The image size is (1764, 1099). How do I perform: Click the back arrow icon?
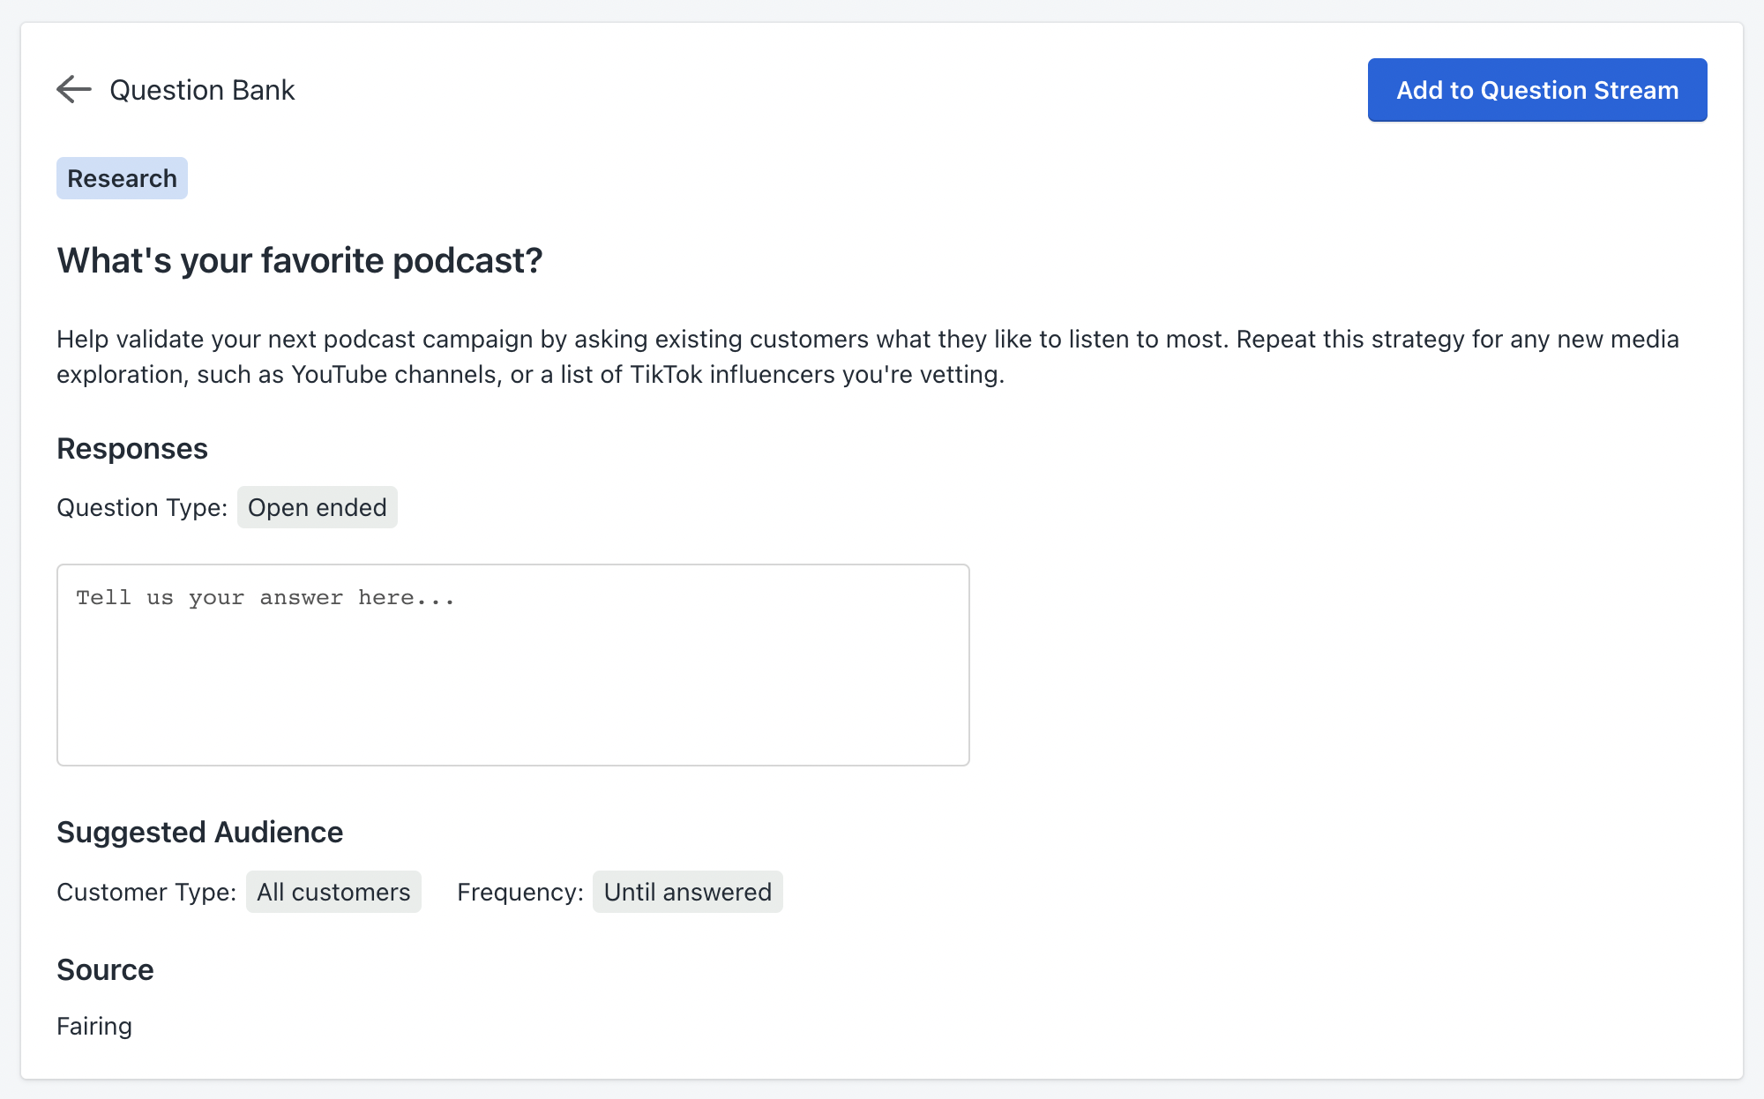pyautogui.click(x=74, y=89)
